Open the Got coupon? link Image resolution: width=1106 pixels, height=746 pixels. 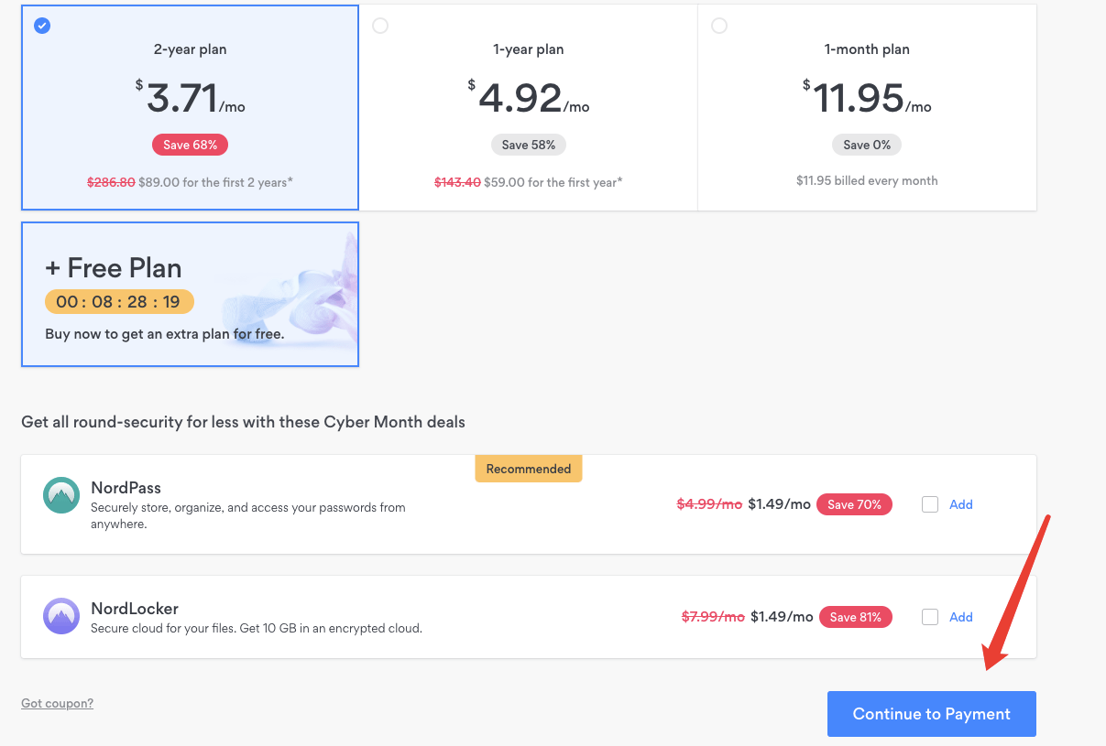tap(57, 703)
